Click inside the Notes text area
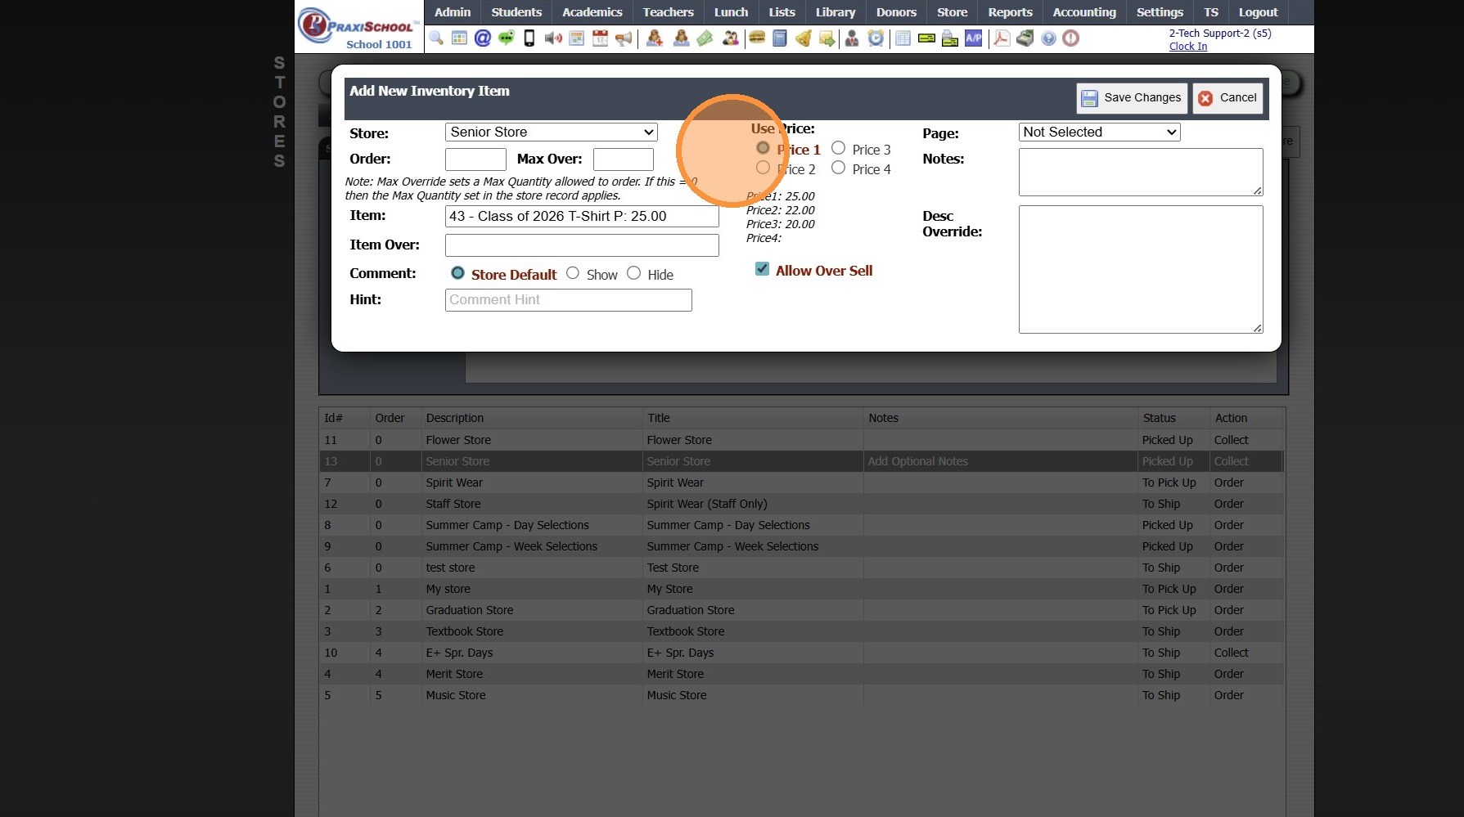This screenshot has height=817, width=1464. (1141, 172)
